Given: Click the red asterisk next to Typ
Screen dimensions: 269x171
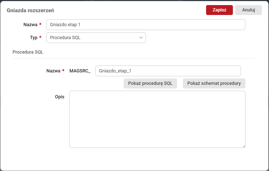Looking at the screenshot, I should tap(40, 38).
